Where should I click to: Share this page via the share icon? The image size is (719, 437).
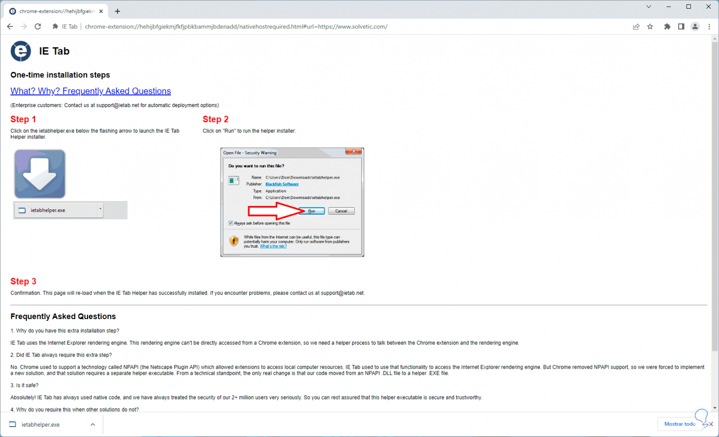pyautogui.click(x=636, y=27)
